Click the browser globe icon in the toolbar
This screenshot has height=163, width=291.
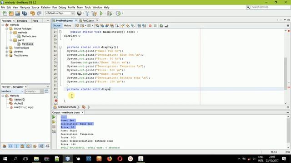(79, 13)
